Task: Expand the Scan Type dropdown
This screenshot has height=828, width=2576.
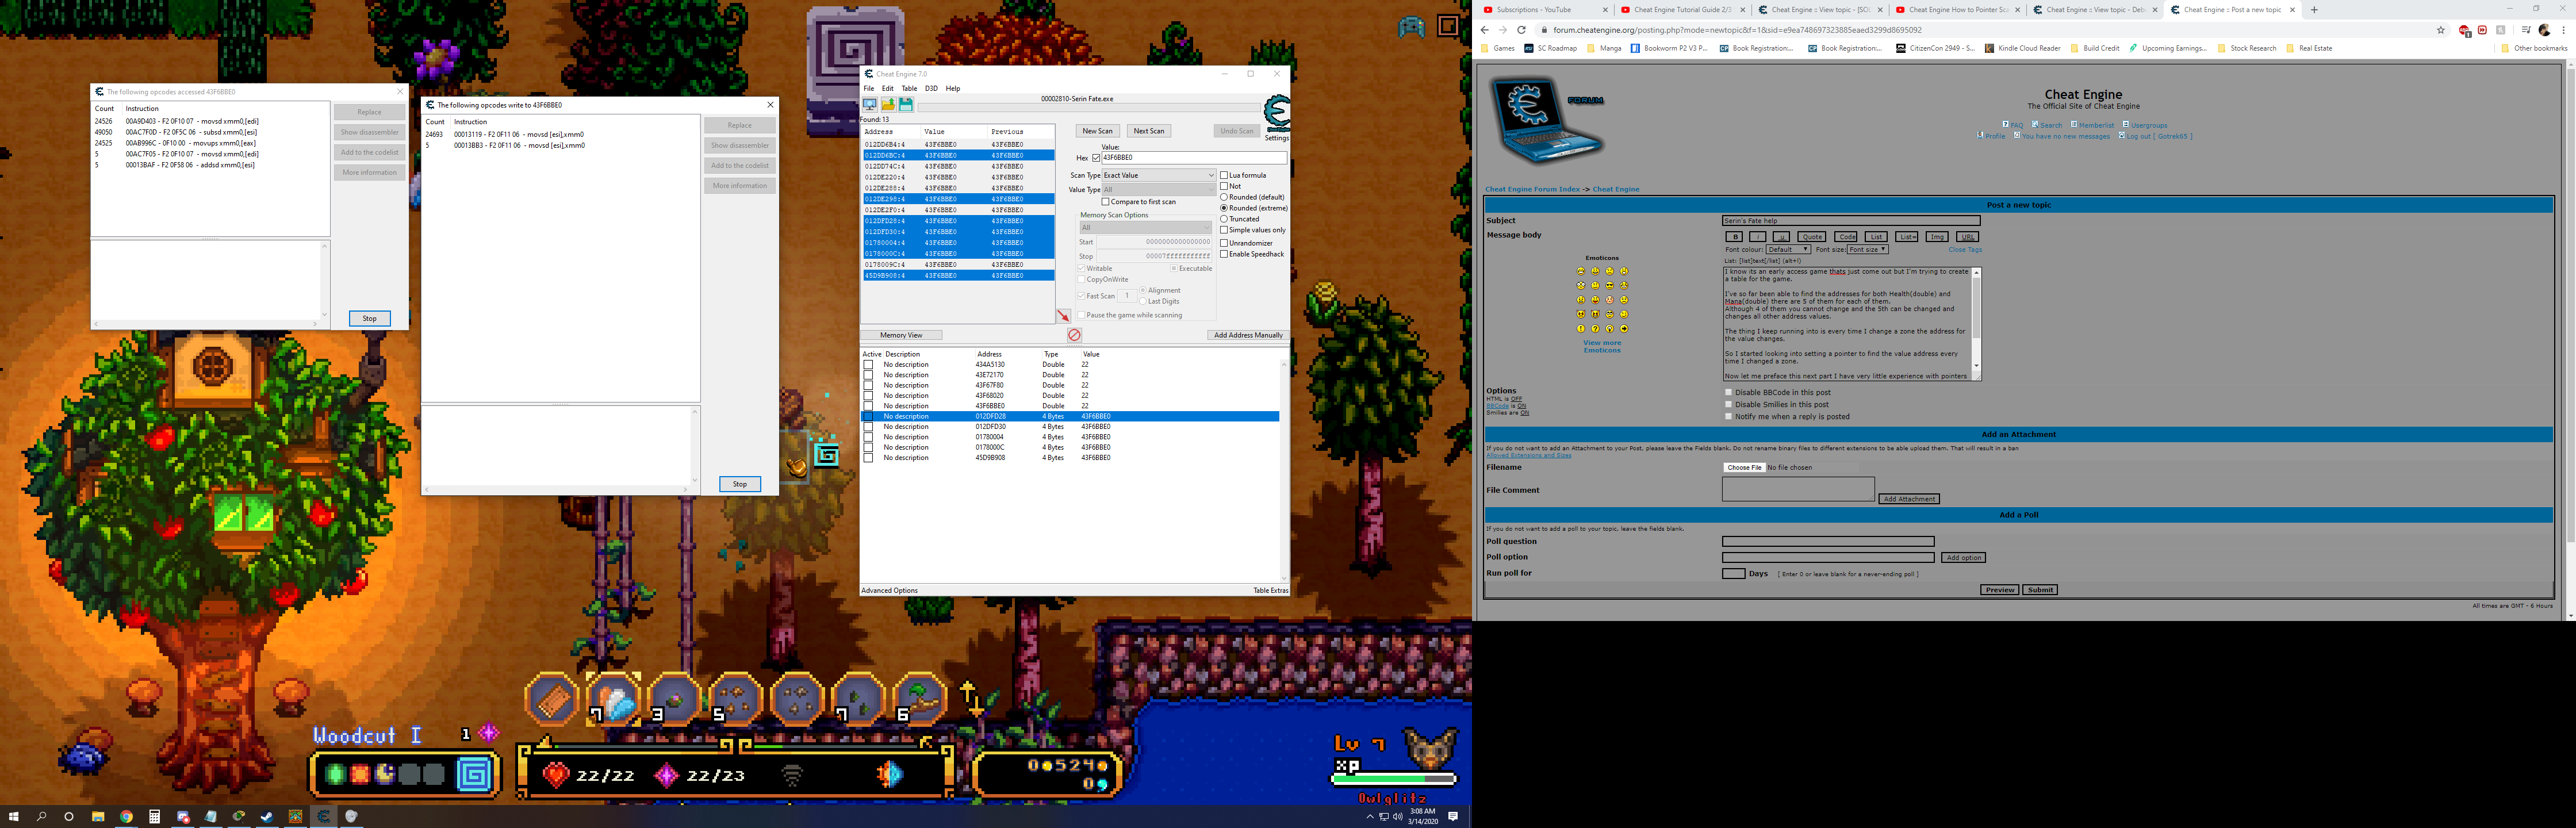Action: coord(1158,175)
